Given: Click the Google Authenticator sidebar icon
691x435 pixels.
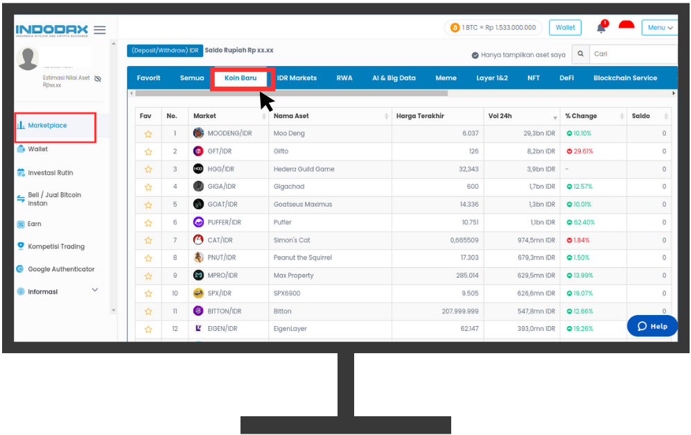Looking at the screenshot, I should pos(20,268).
